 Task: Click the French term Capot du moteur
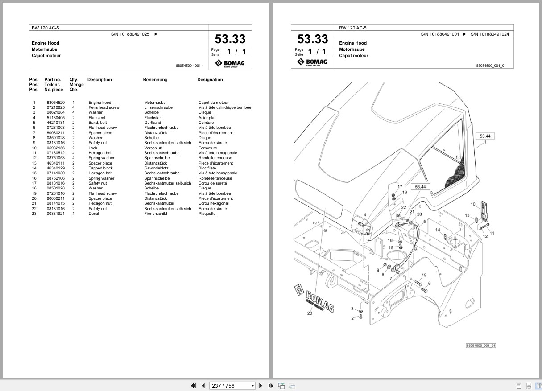click(x=213, y=103)
